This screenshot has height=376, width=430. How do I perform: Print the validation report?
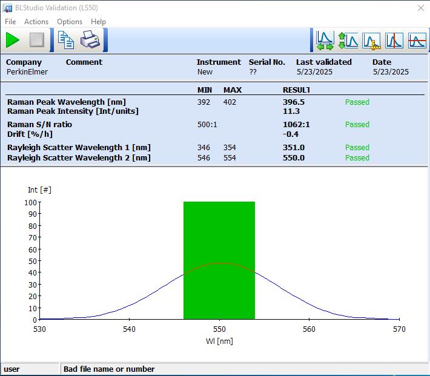[90, 41]
